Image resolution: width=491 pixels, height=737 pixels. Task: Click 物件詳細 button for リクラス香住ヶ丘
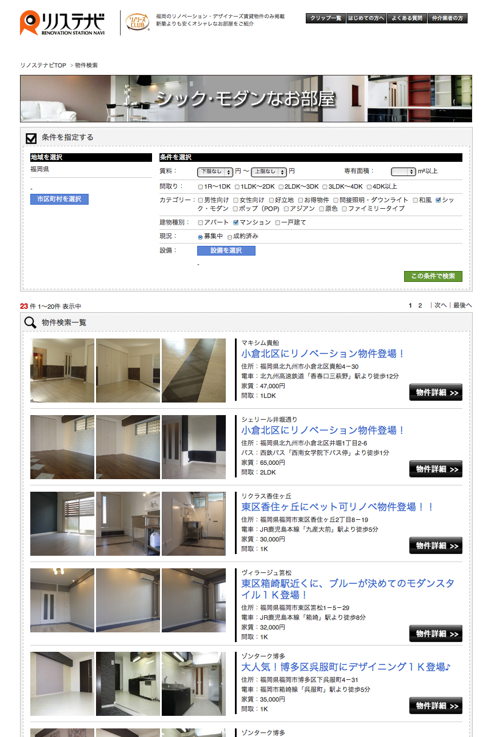[436, 545]
